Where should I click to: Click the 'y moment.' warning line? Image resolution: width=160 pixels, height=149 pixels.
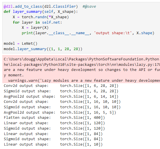pos(14,75)
